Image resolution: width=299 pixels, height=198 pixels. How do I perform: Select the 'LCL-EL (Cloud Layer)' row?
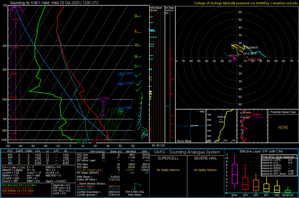[113, 170]
